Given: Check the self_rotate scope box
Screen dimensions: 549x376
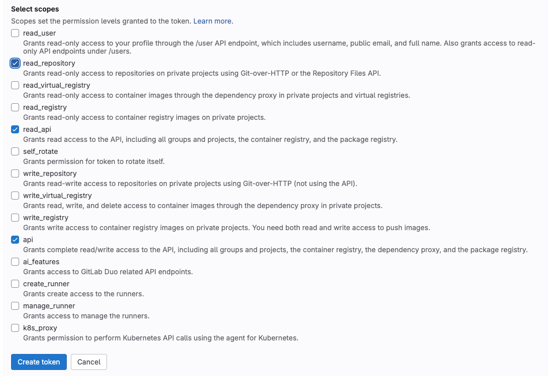Looking at the screenshot, I should click(15, 151).
